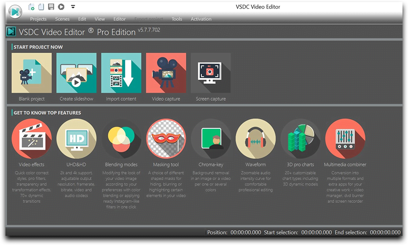This screenshot has height=245, width=408.
Task: Open the Chroma-key green screen icon
Action: [x=211, y=138]
